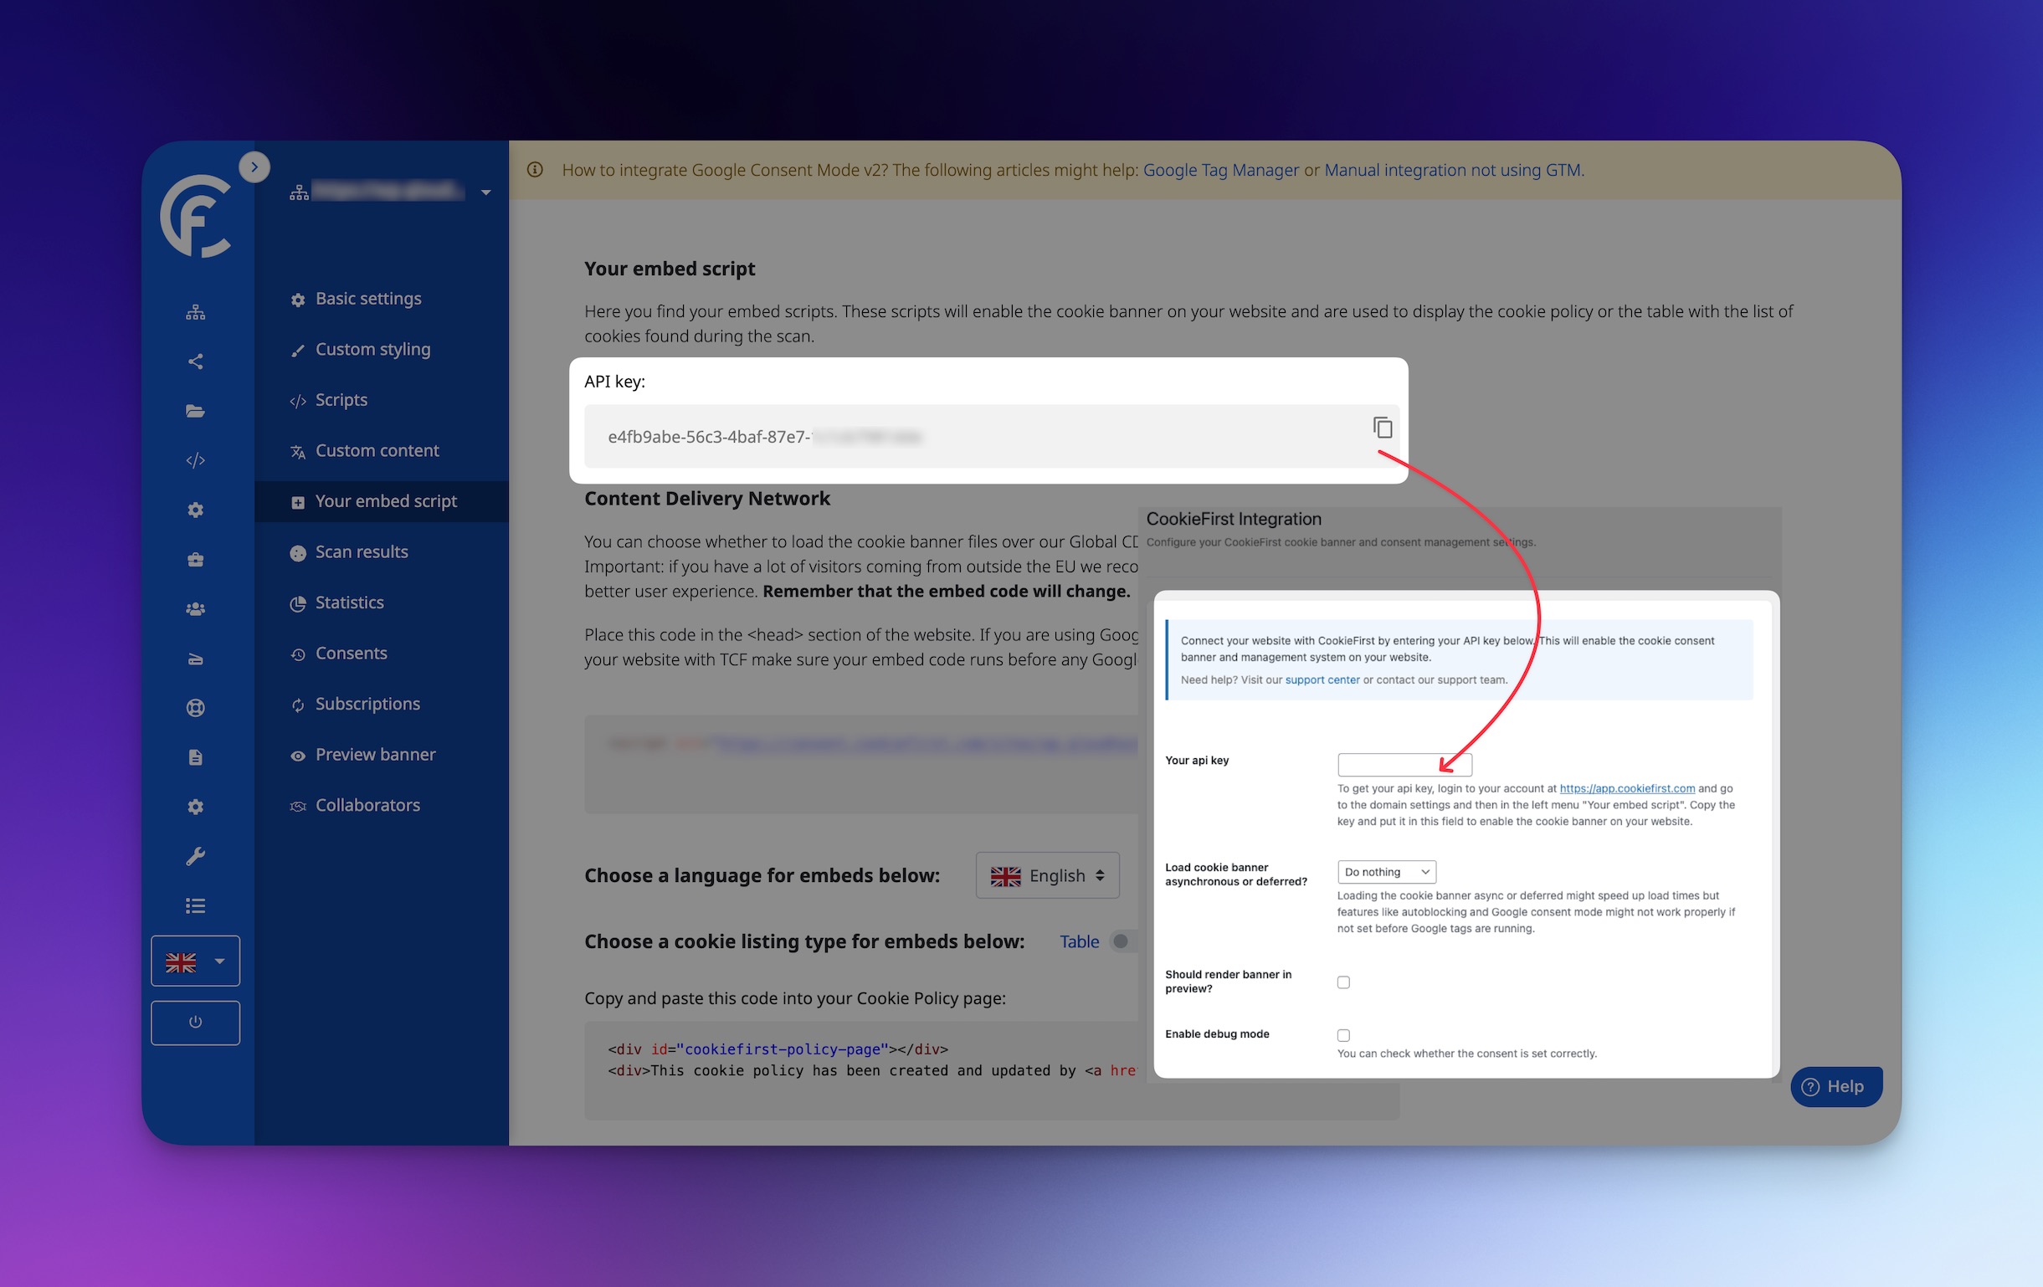Click the 'Your embed script' heading

(x=670, y=269)
